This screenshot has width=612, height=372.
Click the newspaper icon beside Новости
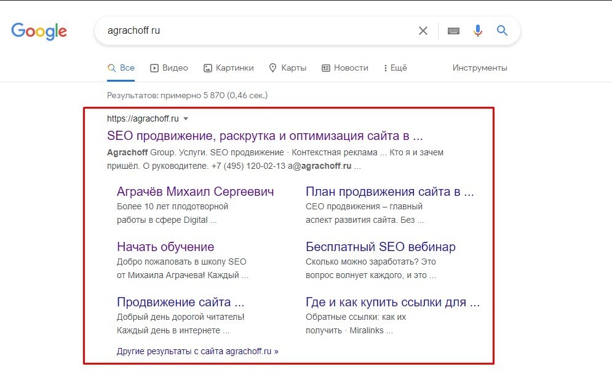point(325,68)
